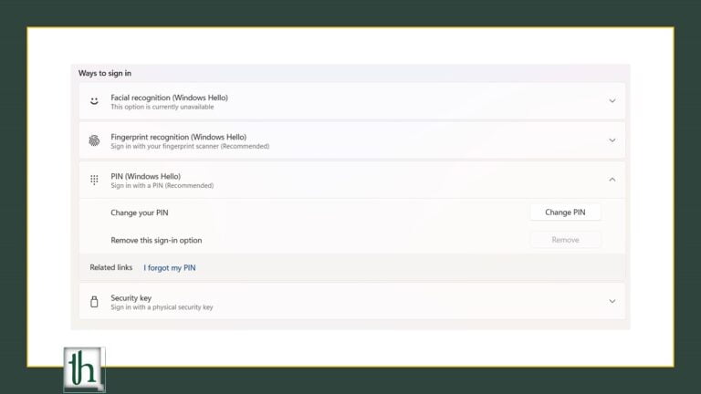Expand the Facial recognition chevron

point(612,101)
